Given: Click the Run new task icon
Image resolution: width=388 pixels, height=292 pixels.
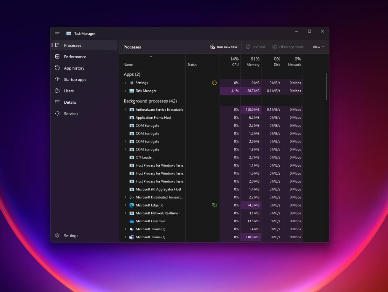Looking at the screenshot, I should pos(212,47).
